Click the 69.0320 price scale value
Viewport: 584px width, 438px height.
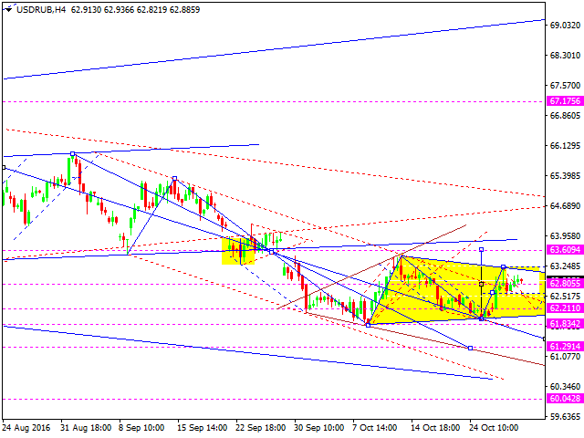click(565, 25)
